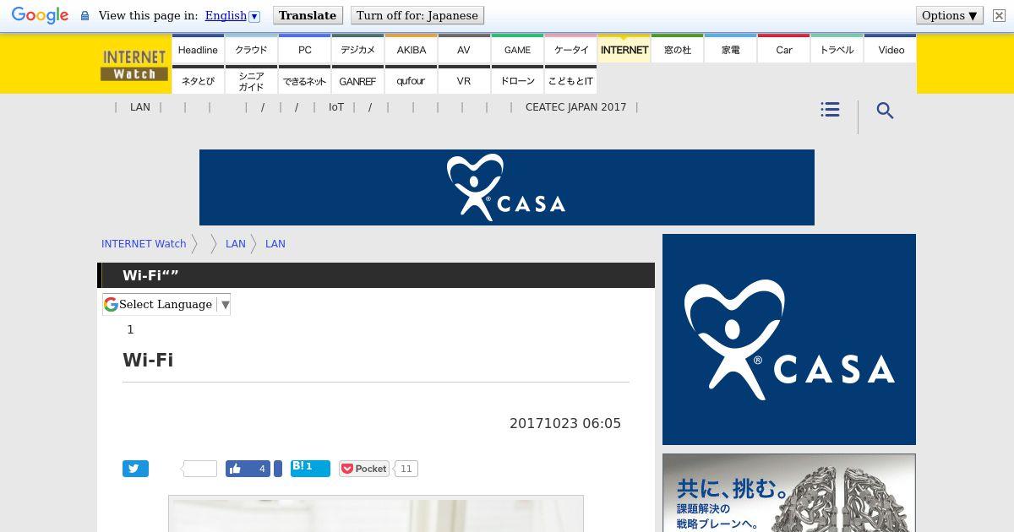The width and height of the screenshot is (1014, 532).
Task: Open the AKIBA tab
Action: click(x=412, y=49)
